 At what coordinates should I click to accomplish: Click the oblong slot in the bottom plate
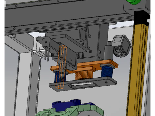click(83, 85)
